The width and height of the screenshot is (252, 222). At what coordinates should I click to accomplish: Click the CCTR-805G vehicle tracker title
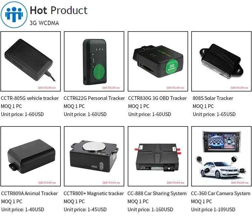[30, 98]
